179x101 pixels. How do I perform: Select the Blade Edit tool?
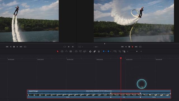(x=71, y=51)
